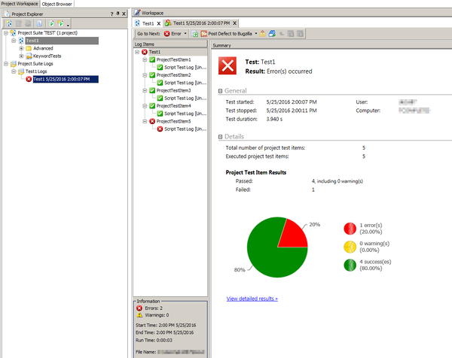Screen dimensions: 452x358
Task: Click the export log toolbar icon
Action: 194,34
